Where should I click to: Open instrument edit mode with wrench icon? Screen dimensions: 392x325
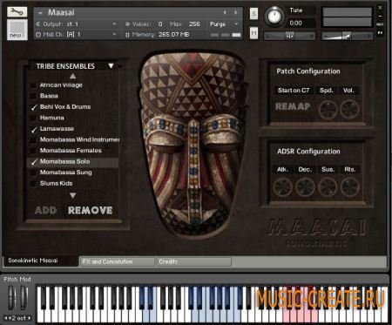coord(17,11)
